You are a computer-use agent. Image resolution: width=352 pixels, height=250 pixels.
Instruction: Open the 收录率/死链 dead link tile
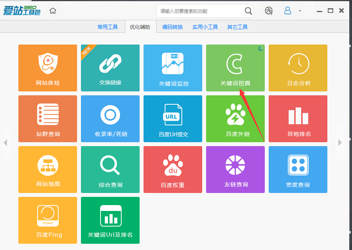coord(110,119)
